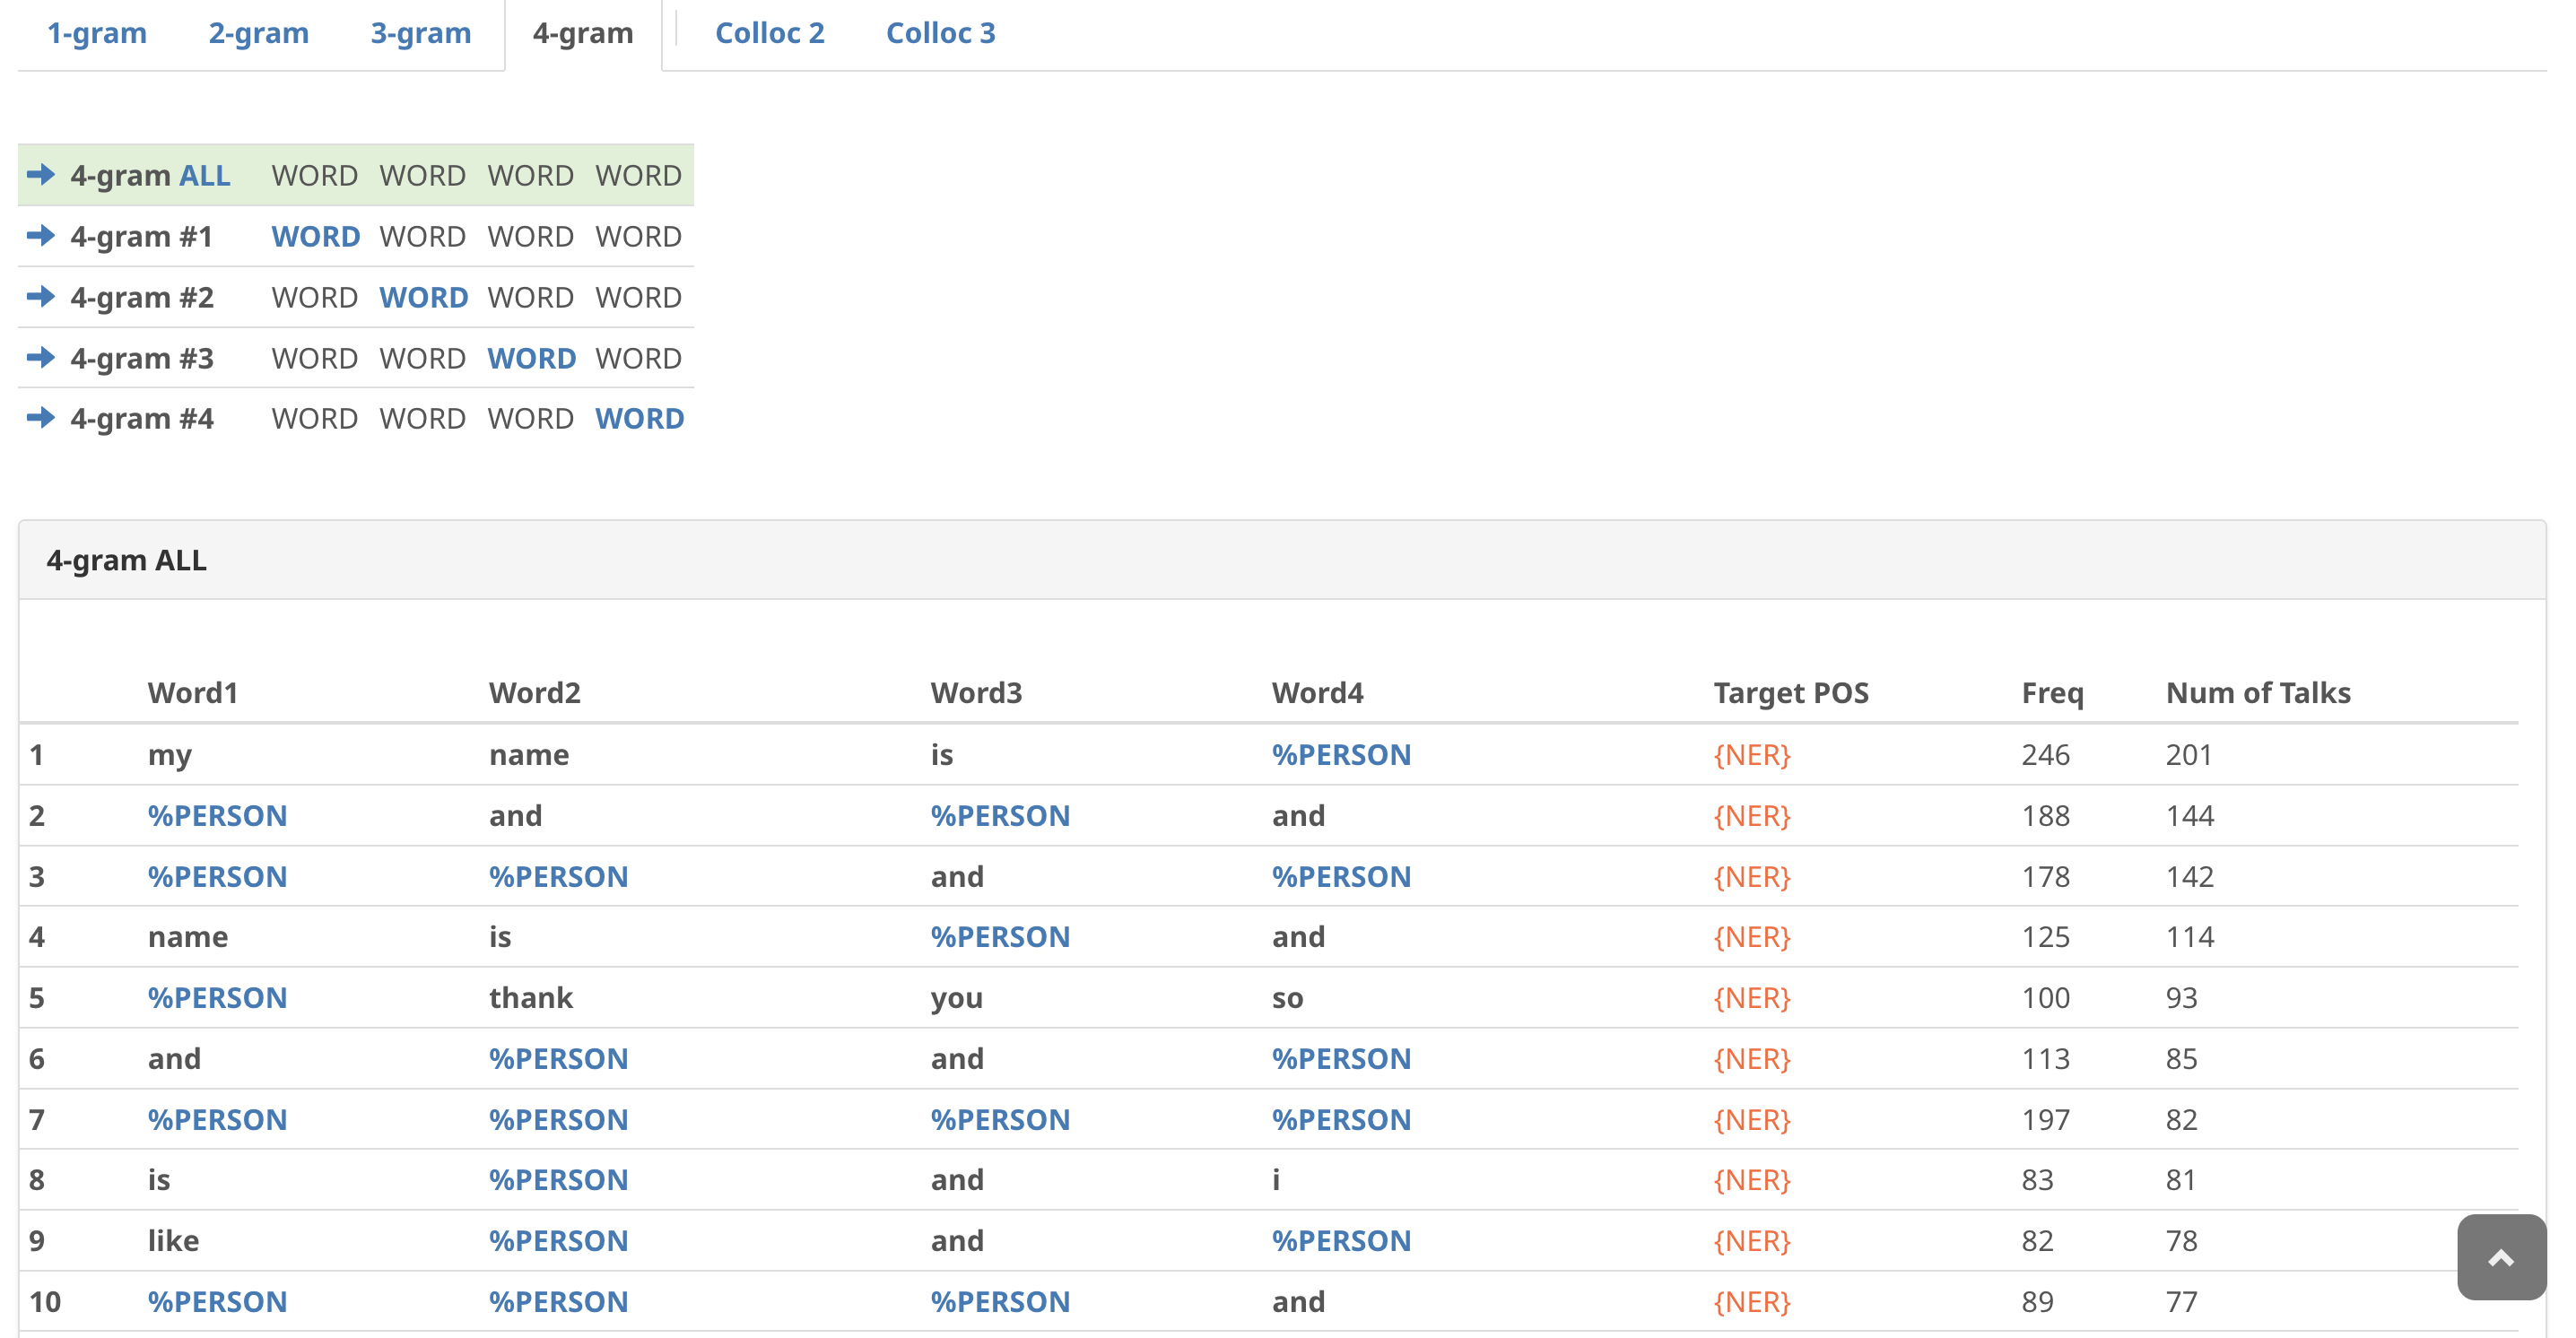Click the arrow icon beside 4-gram #3
The width and height of the screenshot is (2576, 1338).
click(x=42, y=357)
